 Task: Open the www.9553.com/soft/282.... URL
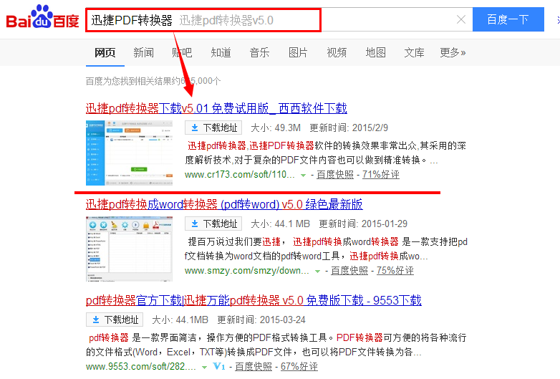[140, 367]
